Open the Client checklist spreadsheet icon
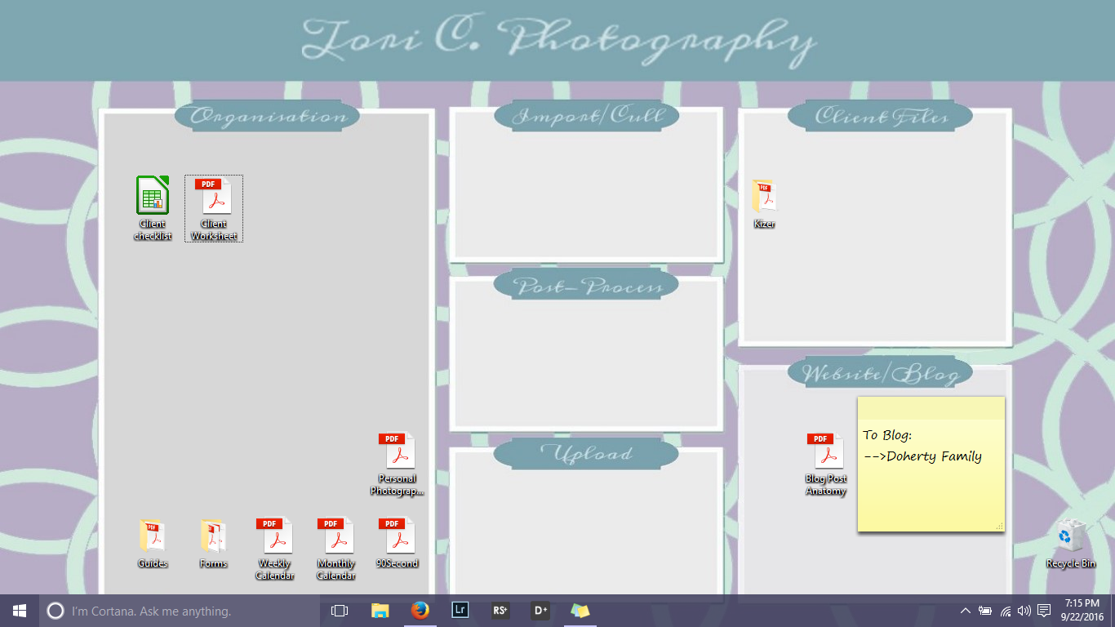 coord(153,208)
